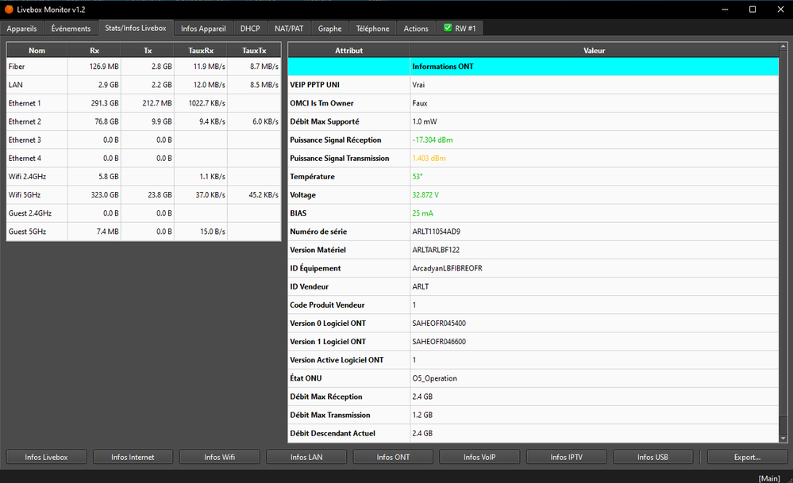
Task: Select the Infos Appareil tab
Action: click(203, 29)
